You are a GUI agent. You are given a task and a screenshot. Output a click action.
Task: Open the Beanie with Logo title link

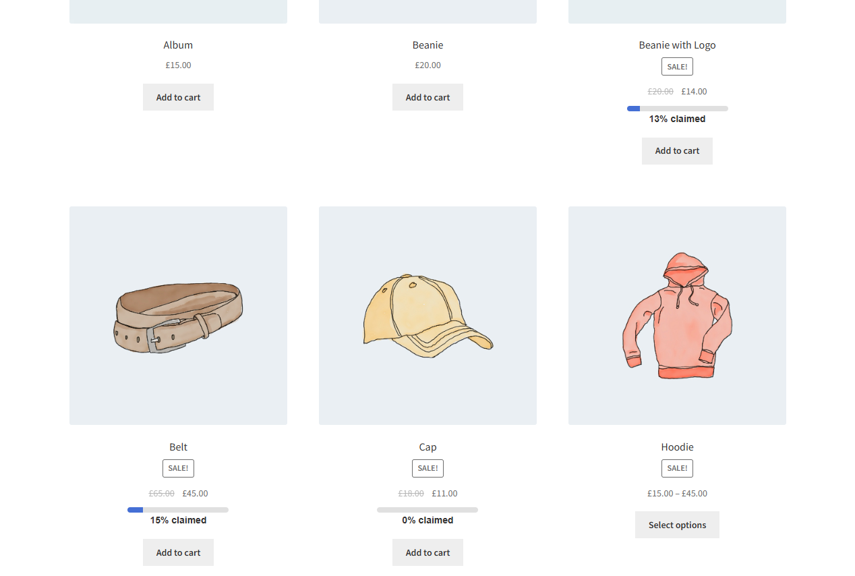(677, 45)
